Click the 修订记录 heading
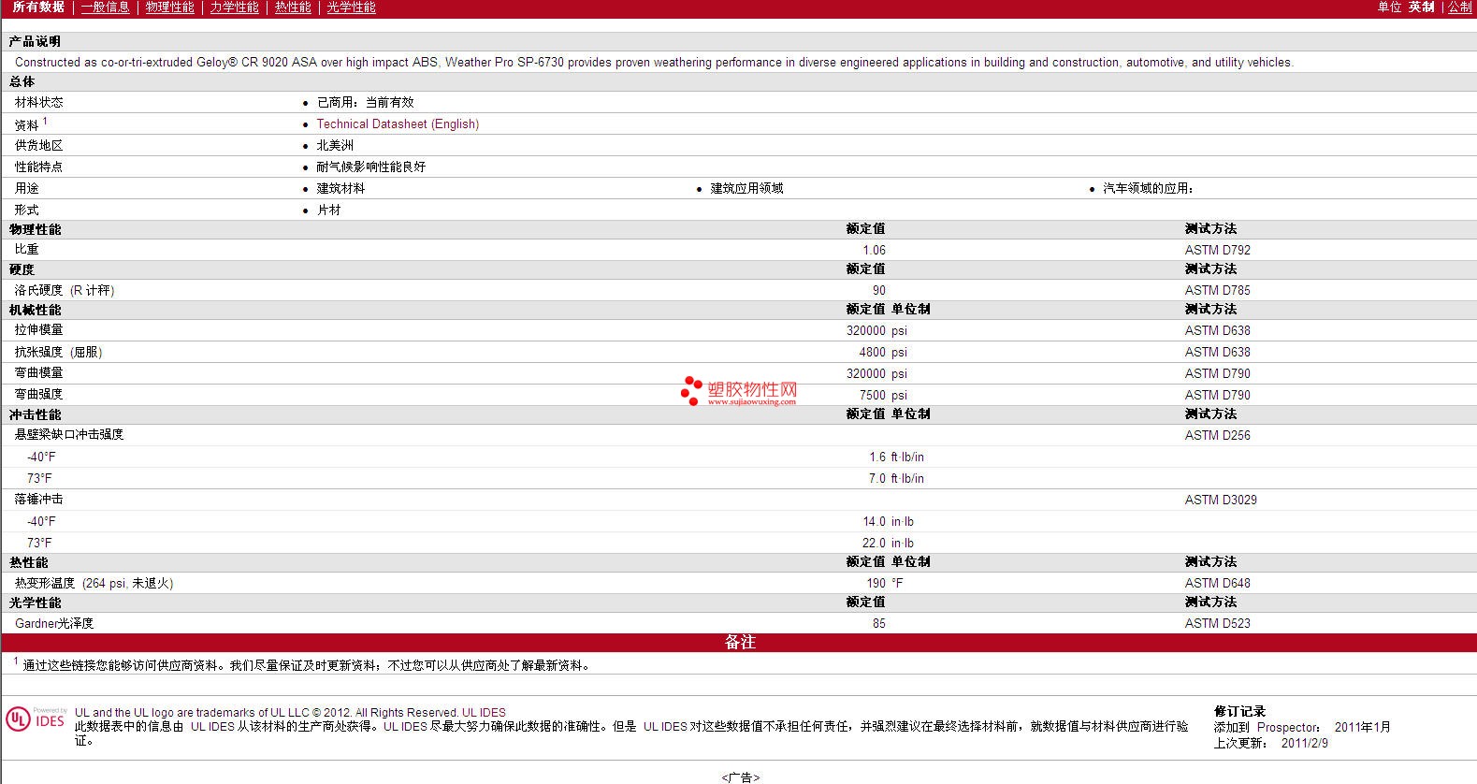Viewport: 1477px width, 784px height. pos(1239,711)
